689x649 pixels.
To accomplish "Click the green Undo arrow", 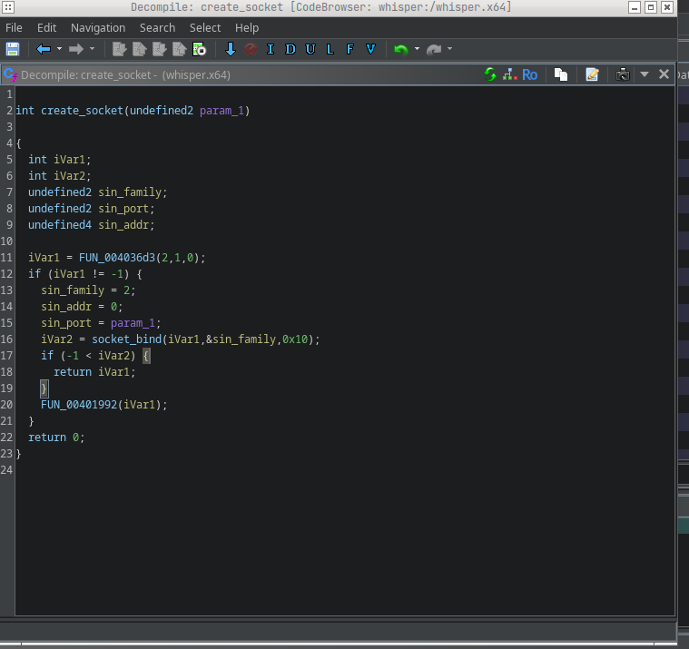I will click(x=400, y=49).
